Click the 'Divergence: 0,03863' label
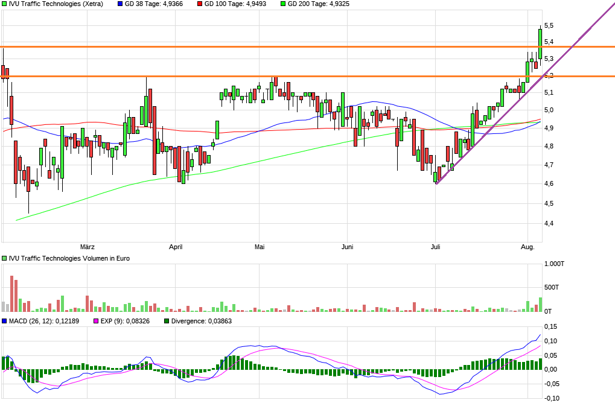This screenshot has width=615, height=403. [202, 321]
